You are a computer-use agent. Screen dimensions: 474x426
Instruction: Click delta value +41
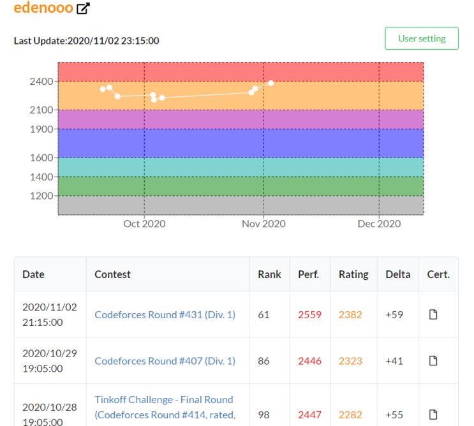[x=394, y=361]
